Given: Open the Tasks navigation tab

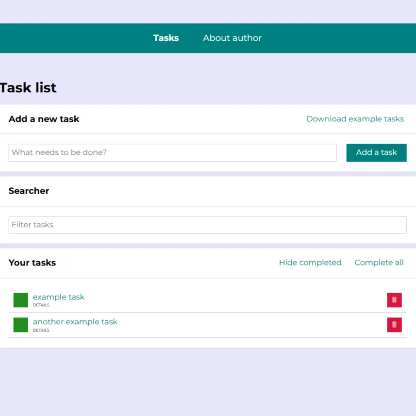Looking at the screenshot, I should 166,38.
